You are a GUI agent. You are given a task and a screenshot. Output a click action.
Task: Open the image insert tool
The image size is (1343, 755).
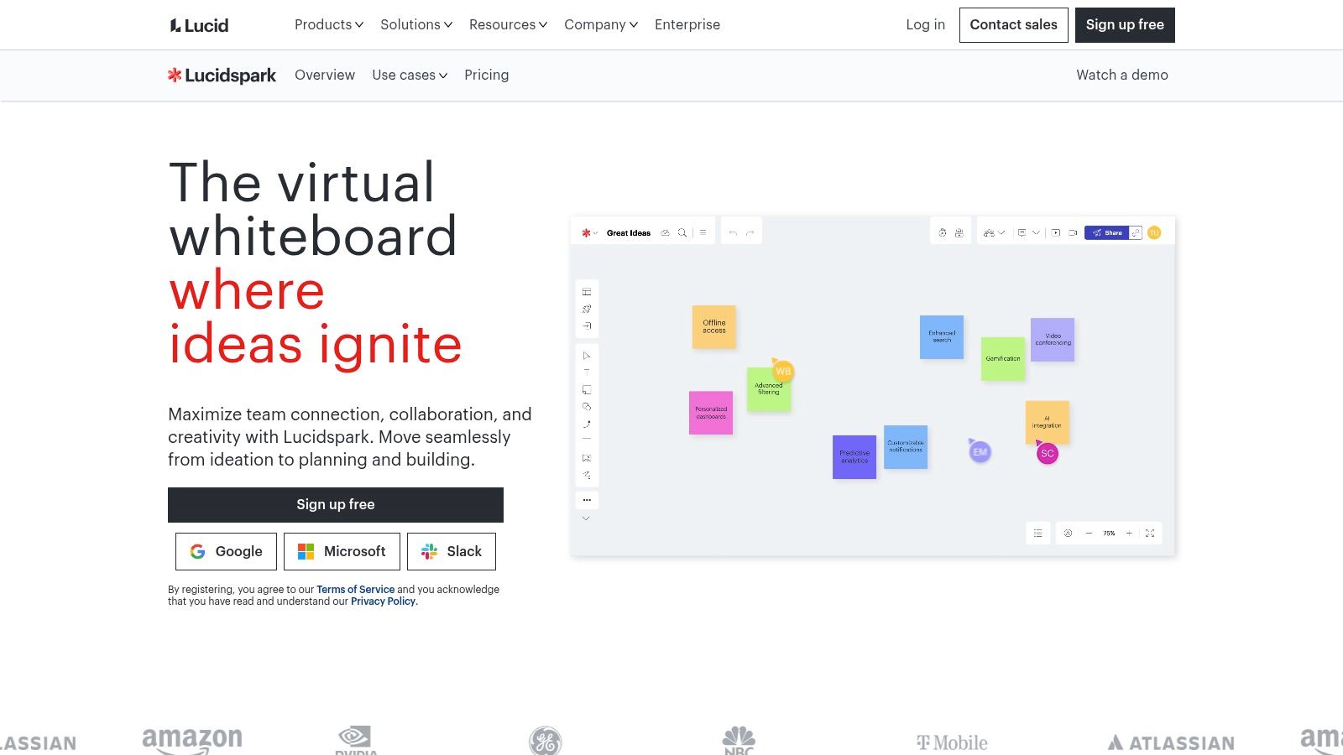click(x=587, y=458)
